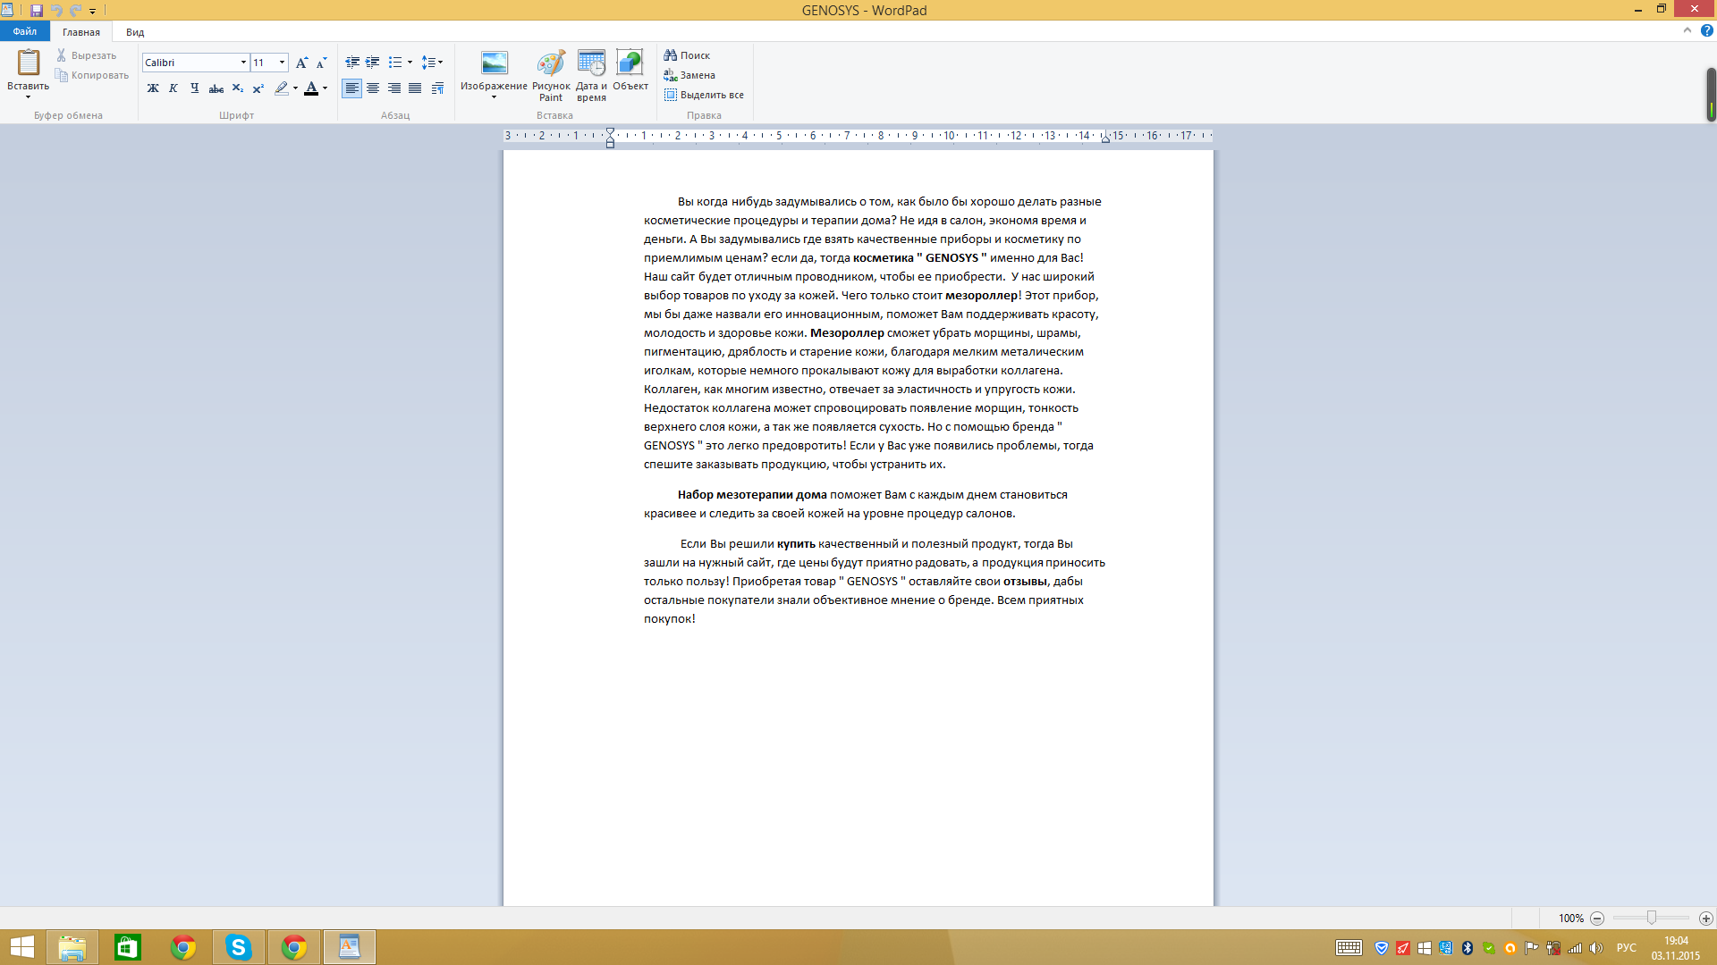The image size is (1717, 965).
Task: Open the line spacing dropdown
Action: coord(432,63)
